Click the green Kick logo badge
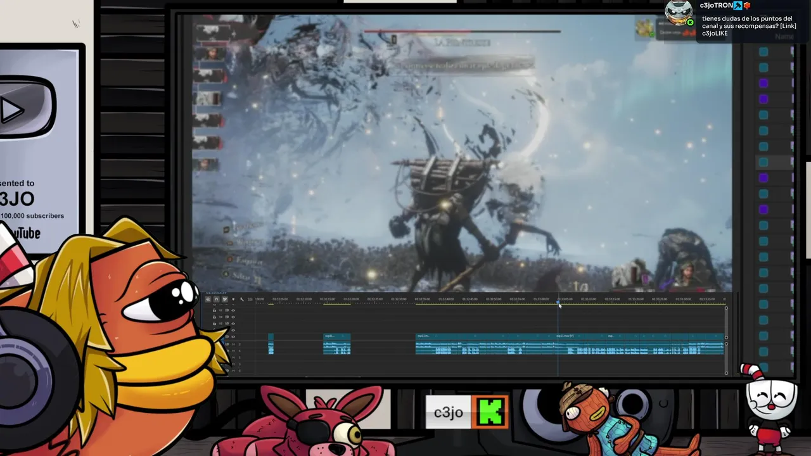Viewport: 811px width, 456px height. (490, 412)
